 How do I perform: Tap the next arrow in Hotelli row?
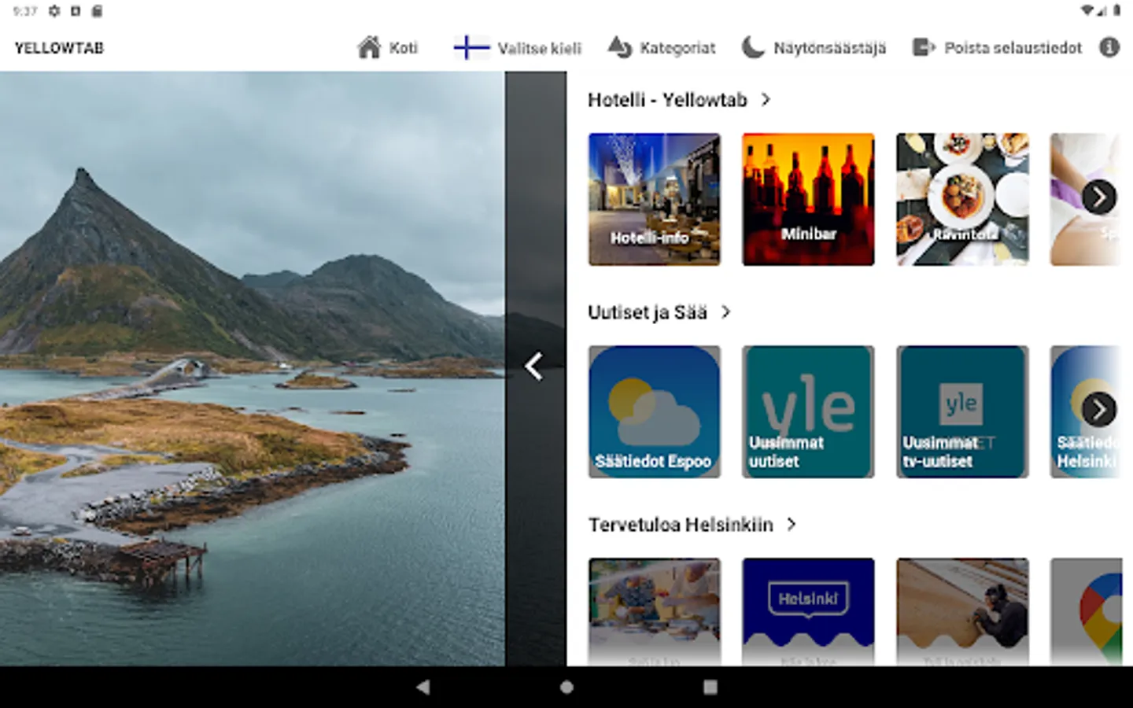click(1099, 197)
